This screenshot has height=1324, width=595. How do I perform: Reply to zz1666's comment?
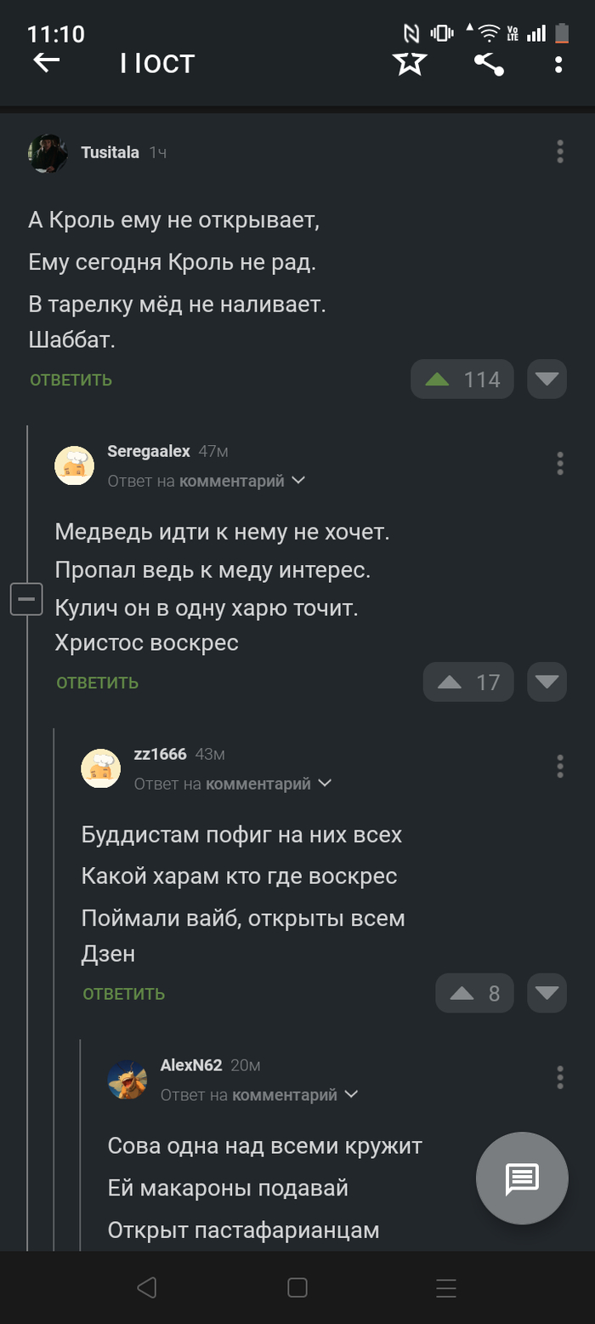coord(124,994)
